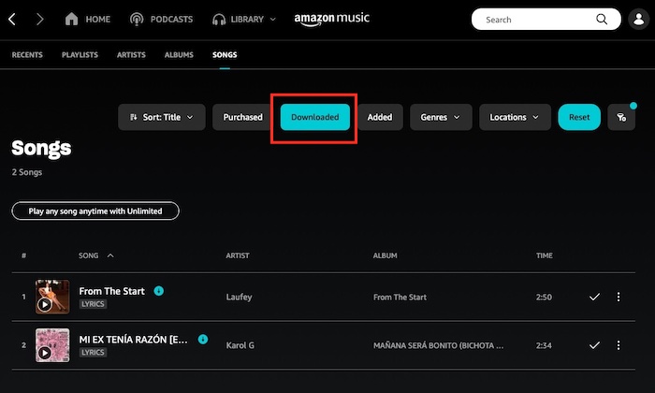The image size is (655, 393).
Task: Switch to the Albums tab
Action: click(179, 55)
